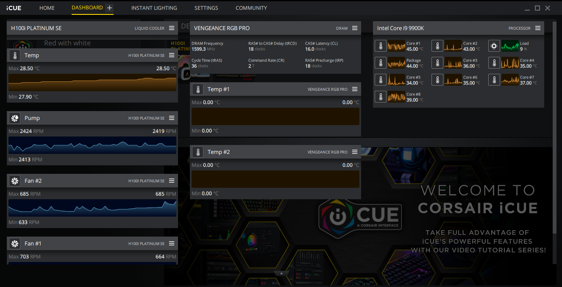Open the Temp widget hamburger menu

click(x=172, y=55)
